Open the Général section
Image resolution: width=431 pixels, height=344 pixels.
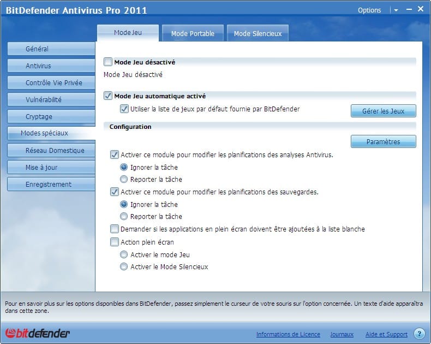(51, 49)
